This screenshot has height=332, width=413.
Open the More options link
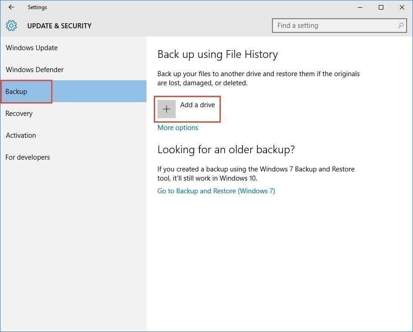[x=178, y=128]
